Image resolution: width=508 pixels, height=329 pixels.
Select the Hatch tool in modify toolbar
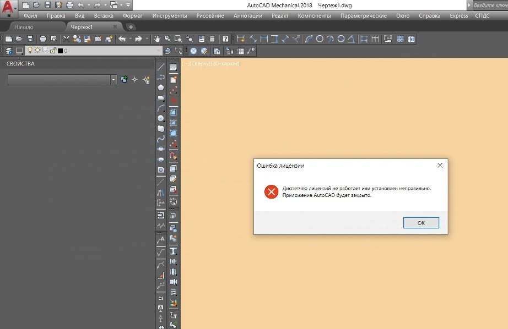pos(174,67)
